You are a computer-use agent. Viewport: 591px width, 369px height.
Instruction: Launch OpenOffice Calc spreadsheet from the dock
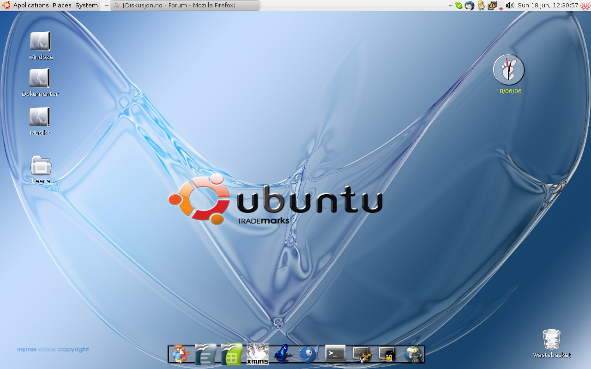click(x=231, y=354)
